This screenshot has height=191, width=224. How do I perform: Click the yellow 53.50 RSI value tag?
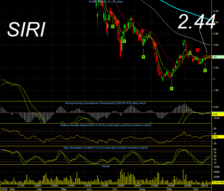218,137
